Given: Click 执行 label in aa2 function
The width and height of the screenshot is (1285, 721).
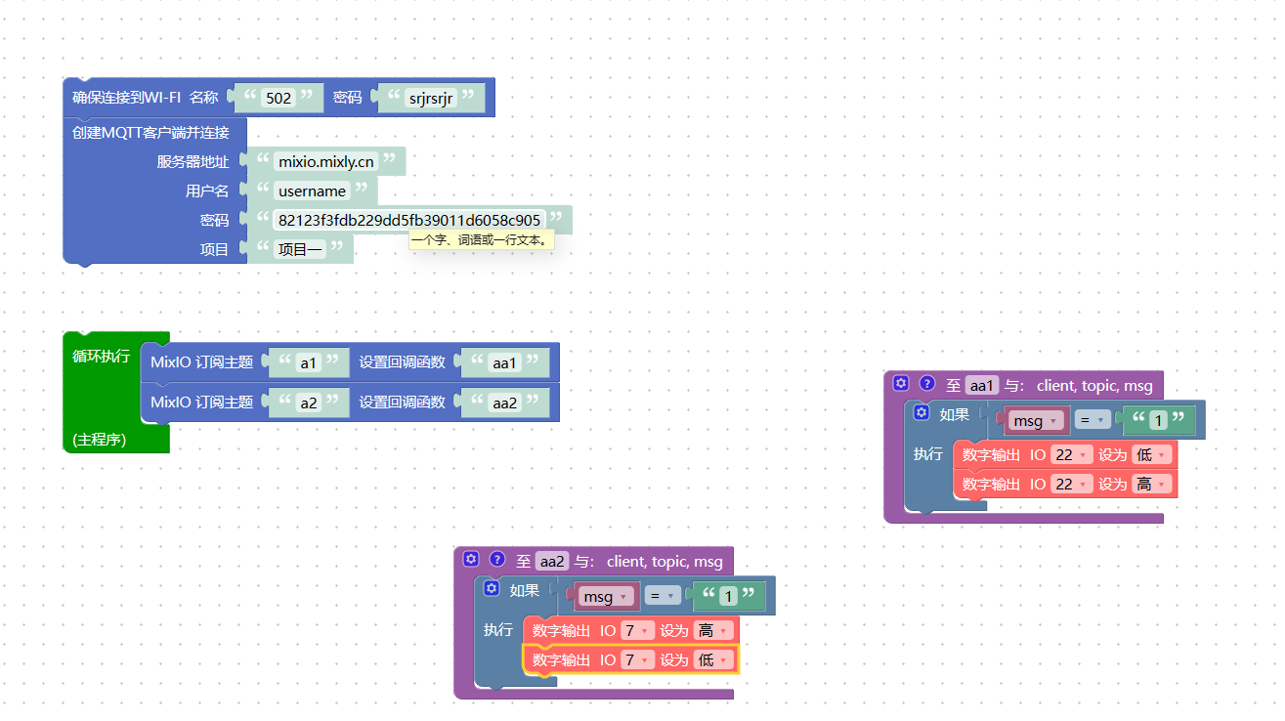Looking at the screenshot, I should [x=498, y=630].
